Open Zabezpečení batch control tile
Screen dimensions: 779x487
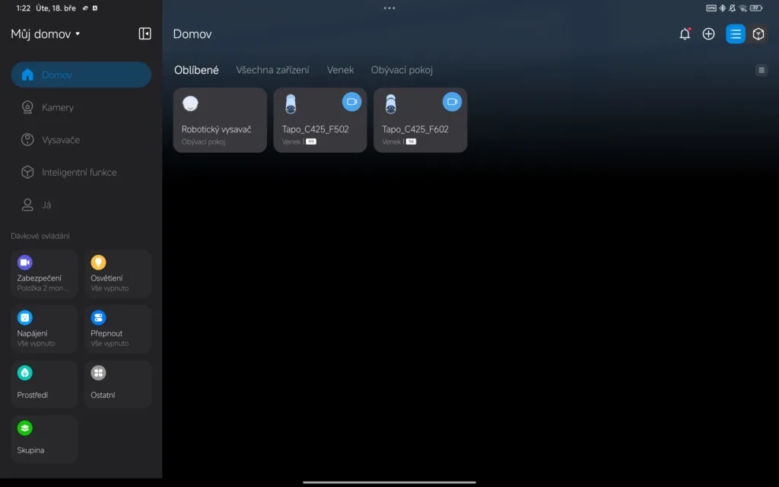click(x=44, y=273)
